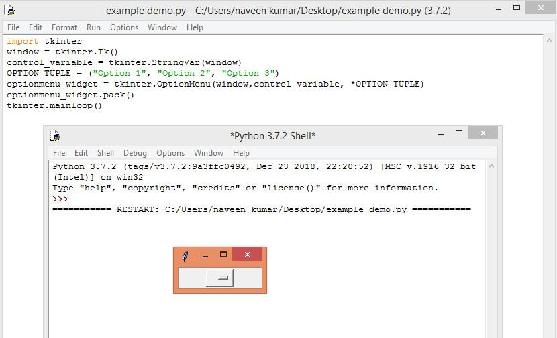Click the "Option 3" string in code
The height and width of the screenshot is (338, 557).
click(x=248, y=74)
